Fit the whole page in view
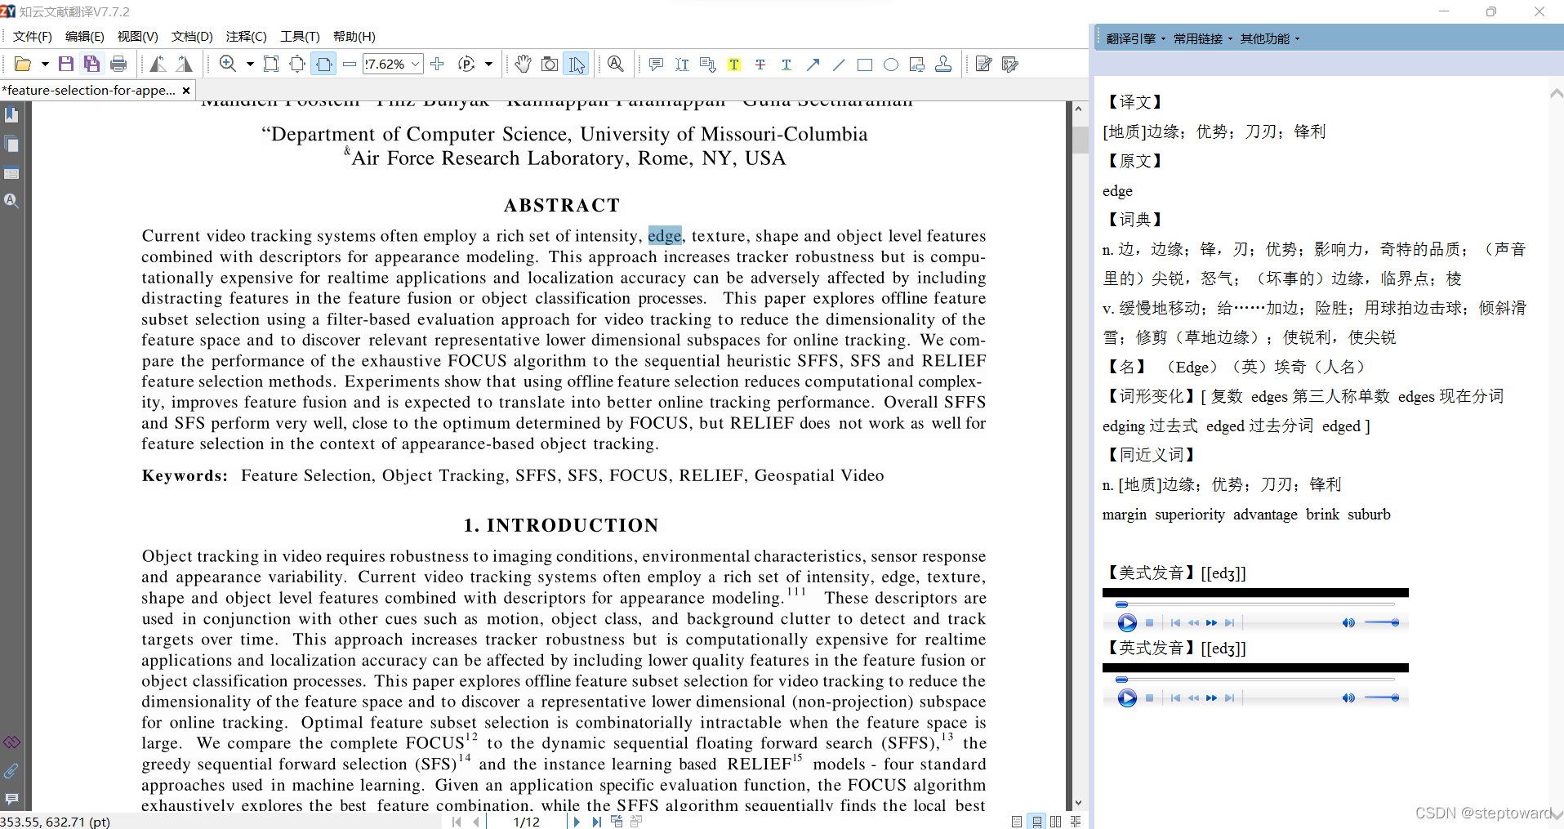The image size is (1564, 829). [297, 65]
